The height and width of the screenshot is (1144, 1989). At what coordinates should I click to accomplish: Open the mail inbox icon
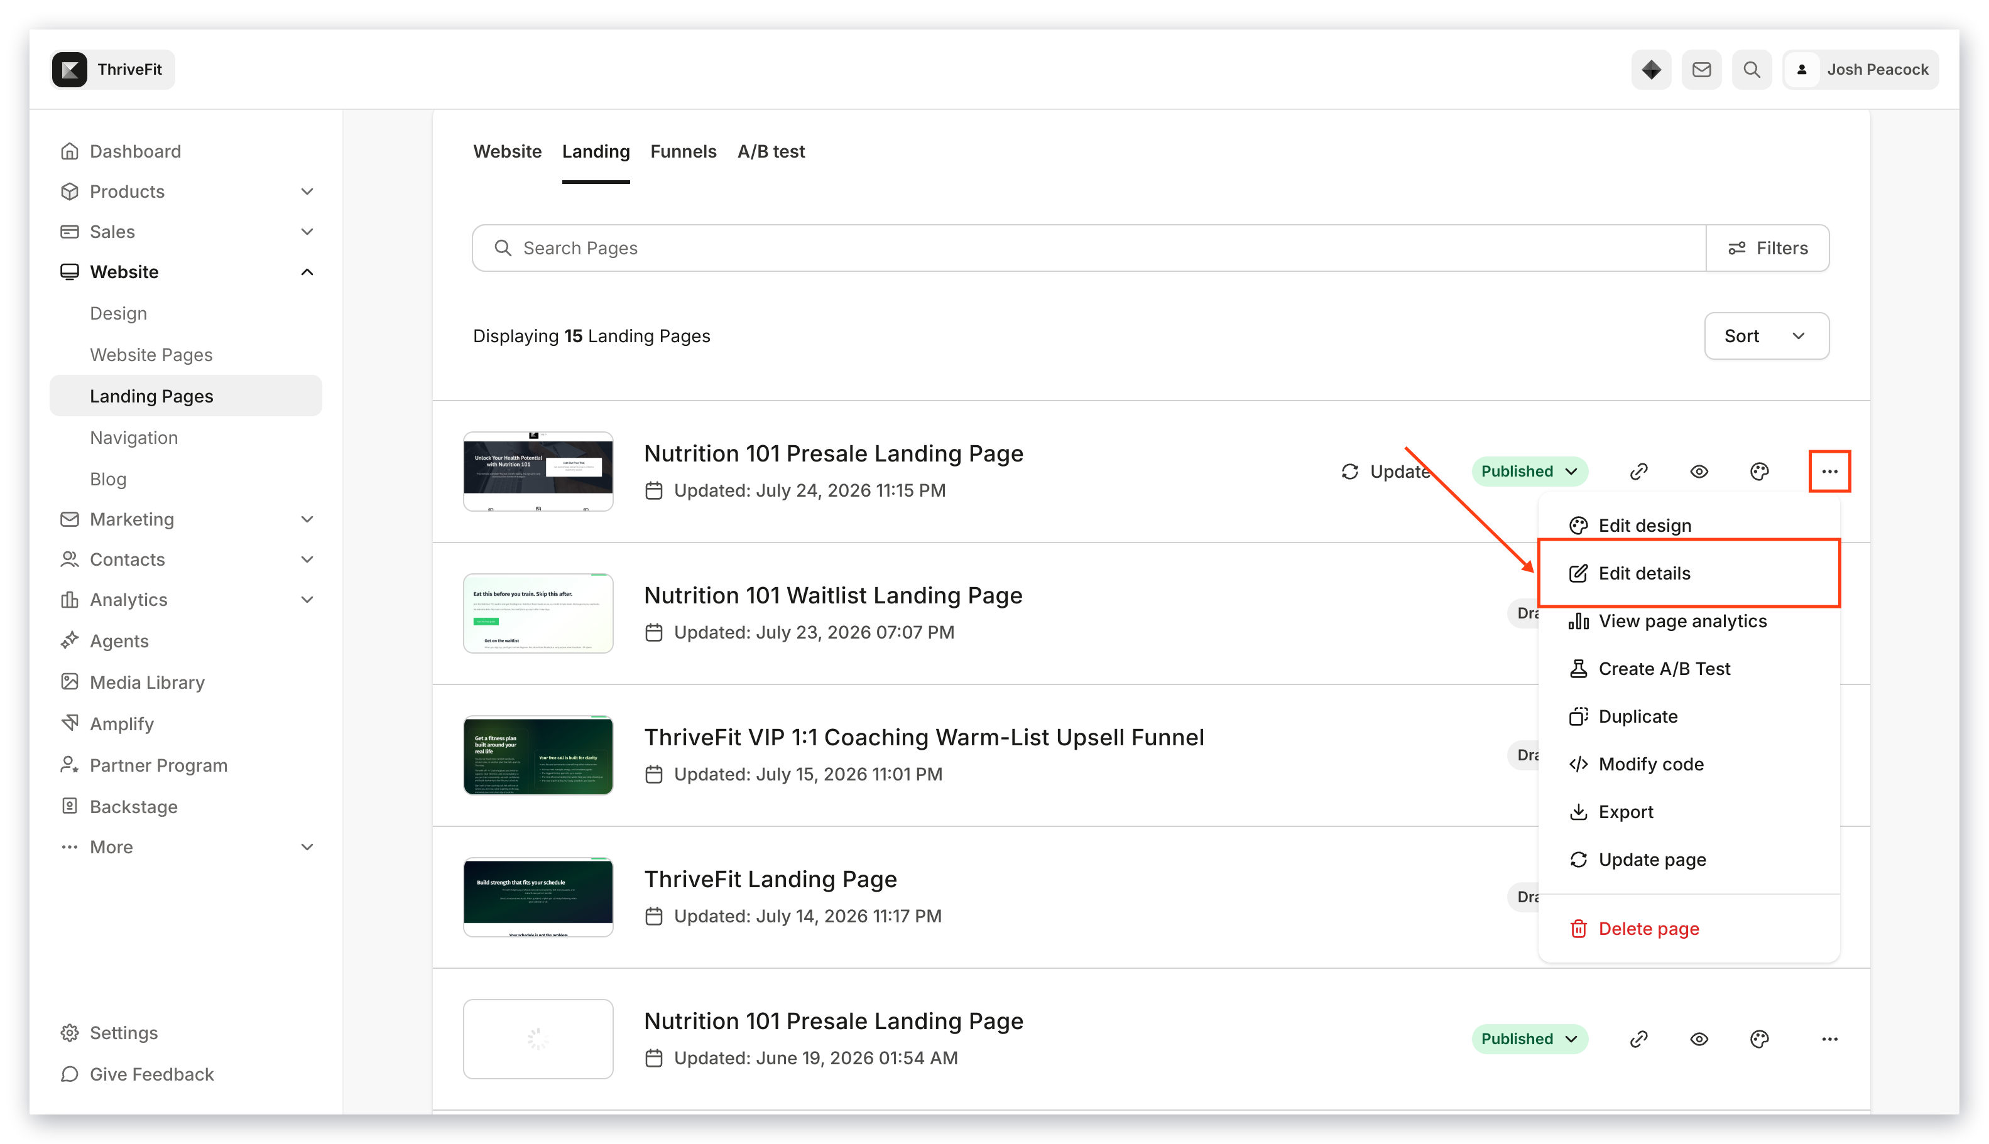1701,69
